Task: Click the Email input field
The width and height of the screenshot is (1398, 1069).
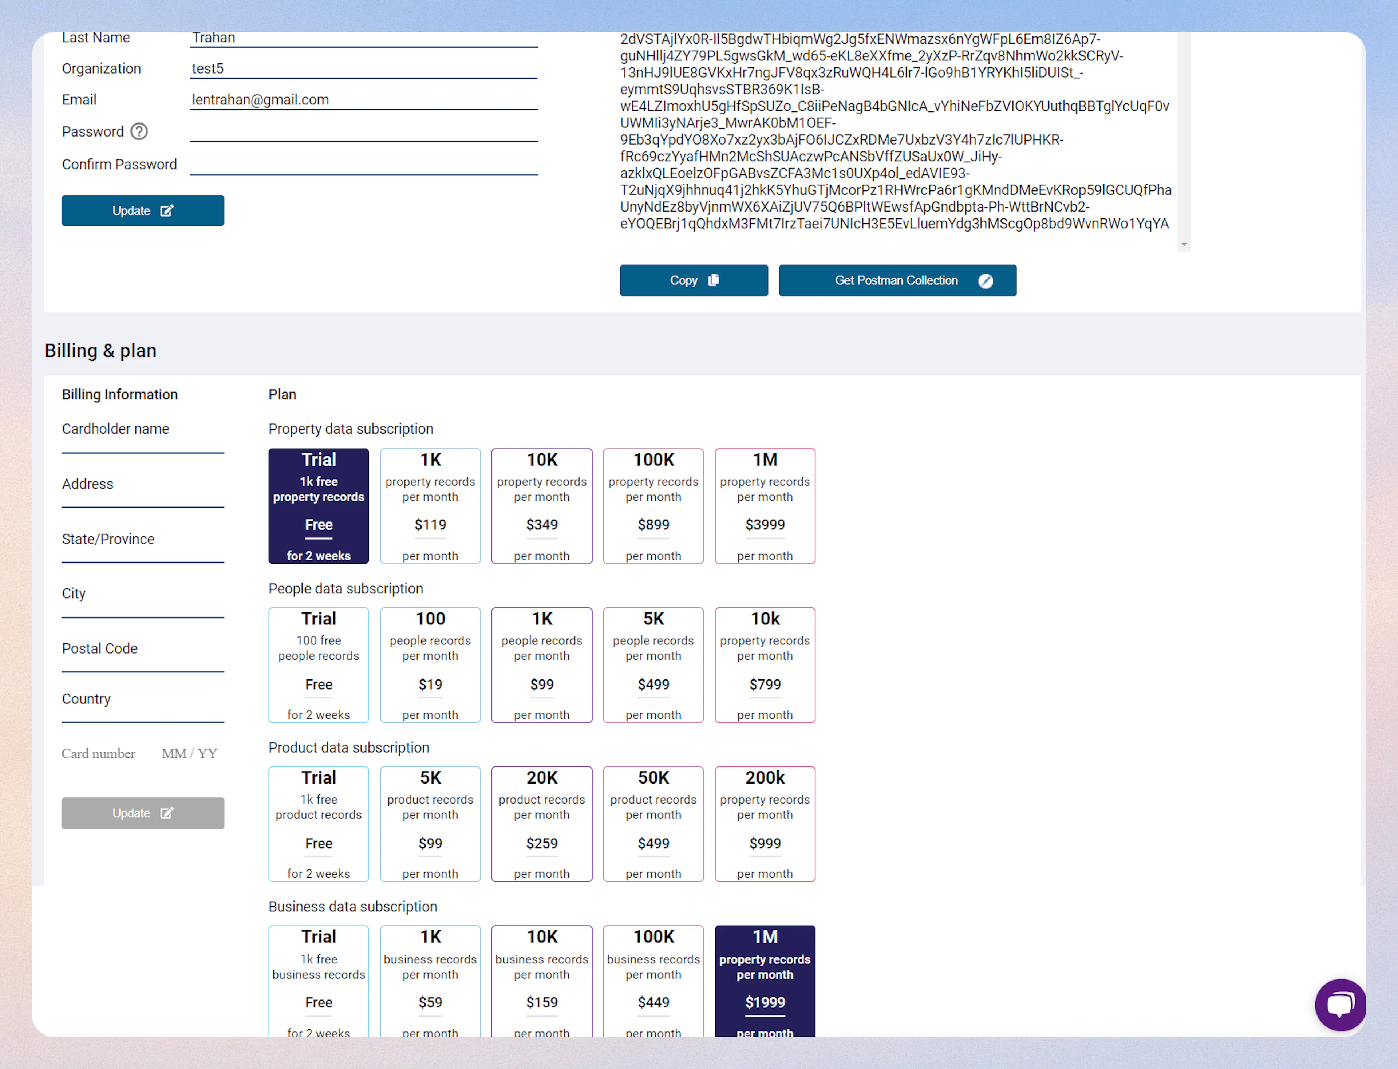Action: point(363,99)
